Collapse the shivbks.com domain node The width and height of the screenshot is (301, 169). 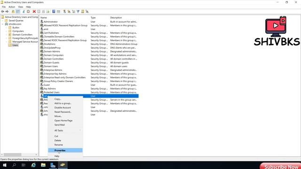[x=3, y=24]
